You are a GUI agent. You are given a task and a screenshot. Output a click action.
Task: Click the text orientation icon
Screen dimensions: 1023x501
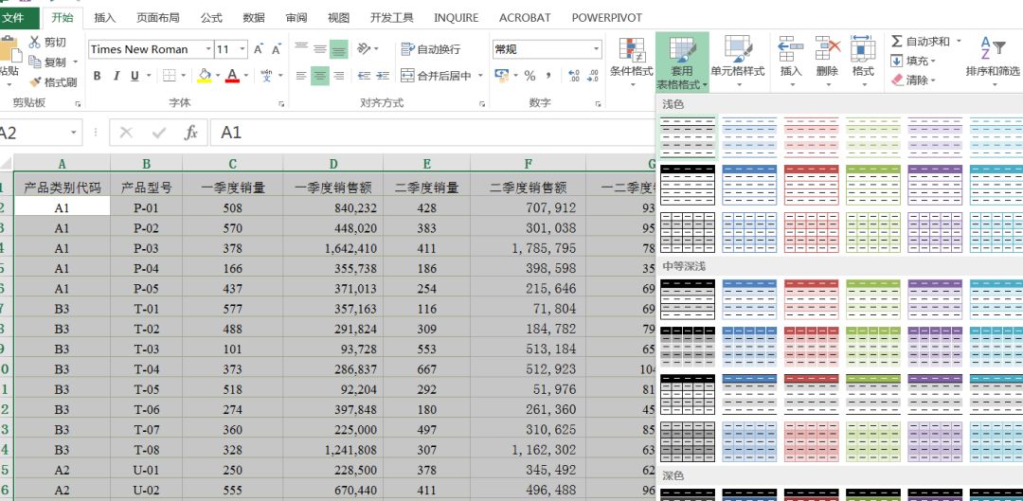(365, 49)
